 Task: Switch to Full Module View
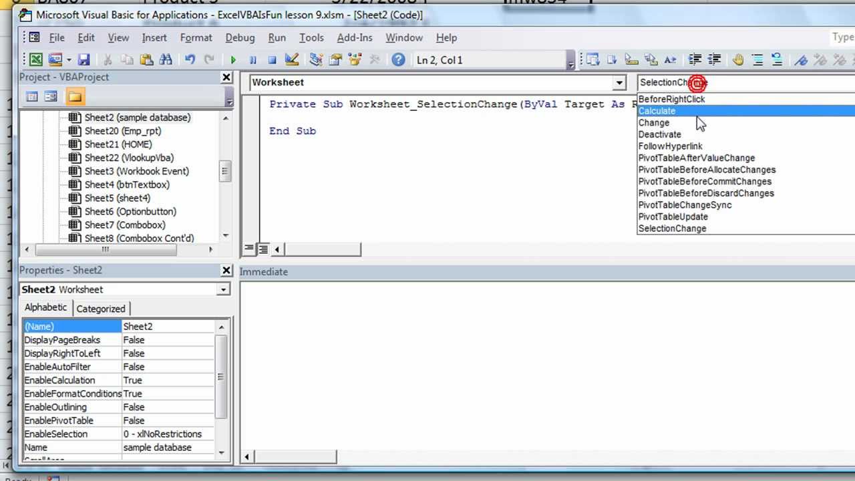[x=263, y=249]
